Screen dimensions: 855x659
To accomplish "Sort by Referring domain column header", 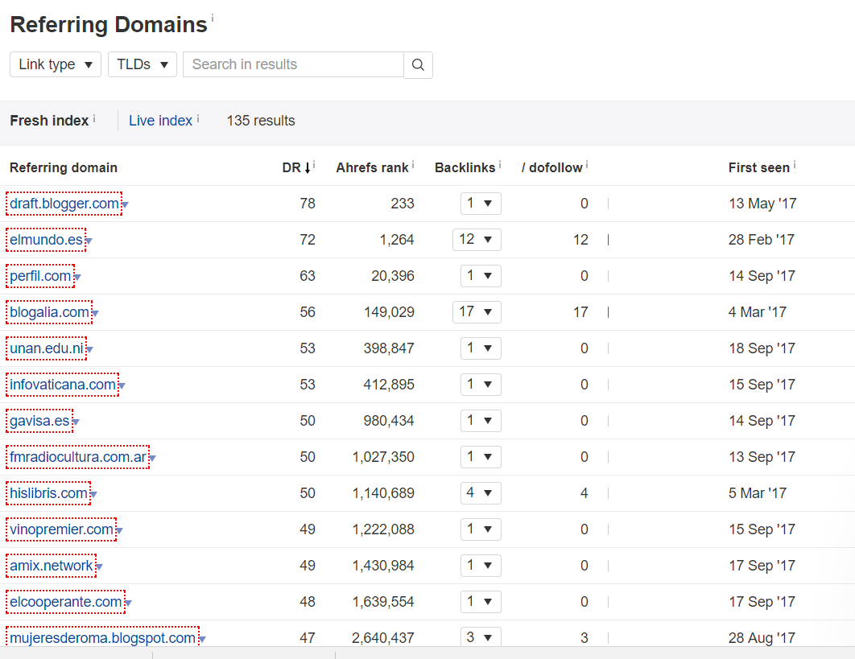I will tap(64, 167).
